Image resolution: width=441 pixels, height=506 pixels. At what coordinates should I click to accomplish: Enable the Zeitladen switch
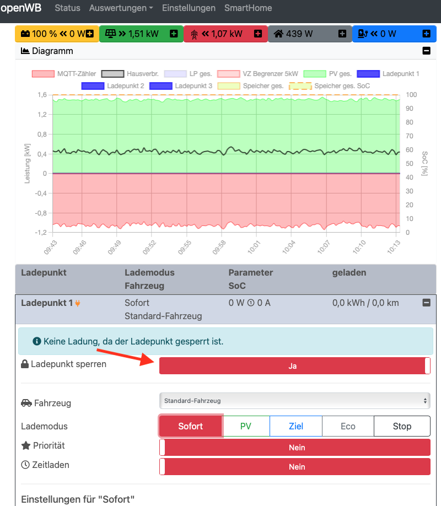(294, 467)
